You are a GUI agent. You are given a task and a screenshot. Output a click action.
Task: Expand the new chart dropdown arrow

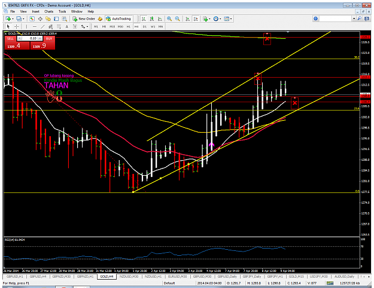13,19
